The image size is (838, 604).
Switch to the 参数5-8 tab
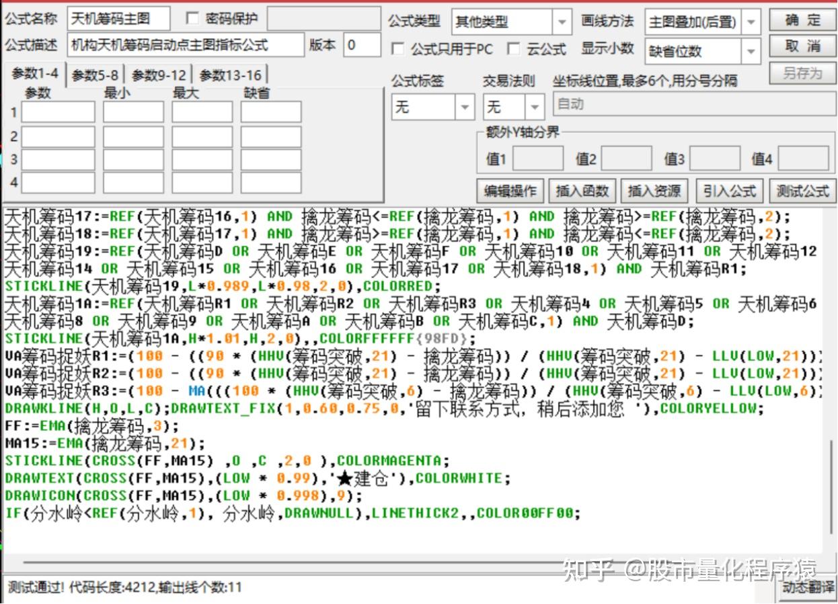pyautogui.click(x=96, y=75)
